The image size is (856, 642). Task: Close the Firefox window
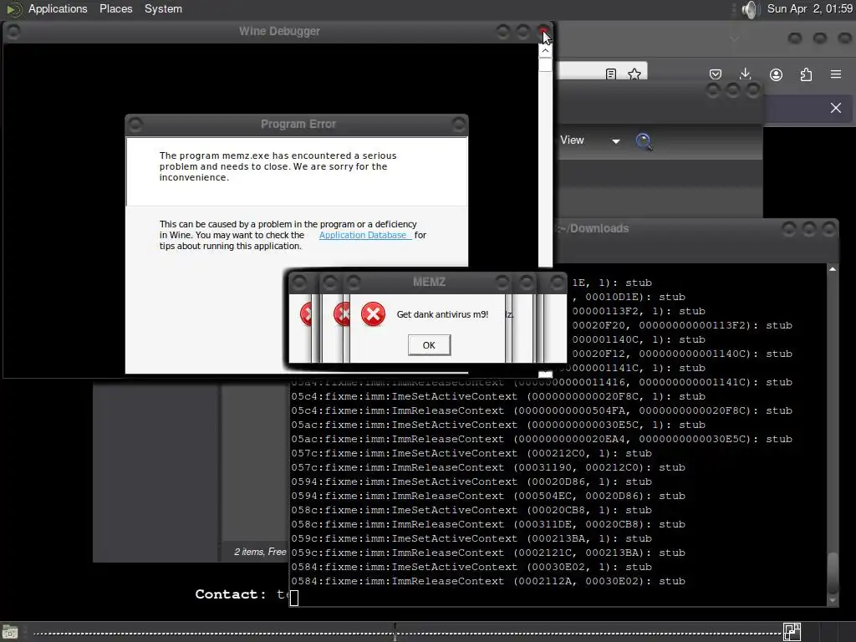(844, 38)
